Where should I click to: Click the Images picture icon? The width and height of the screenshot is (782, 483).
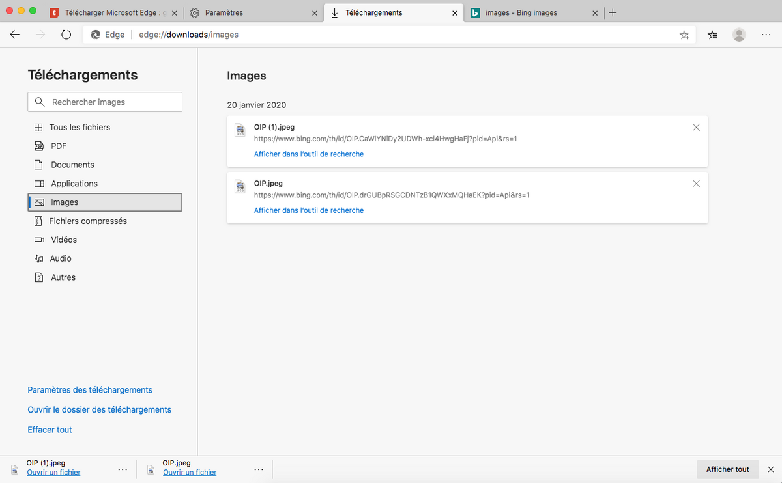coord(39,202)
